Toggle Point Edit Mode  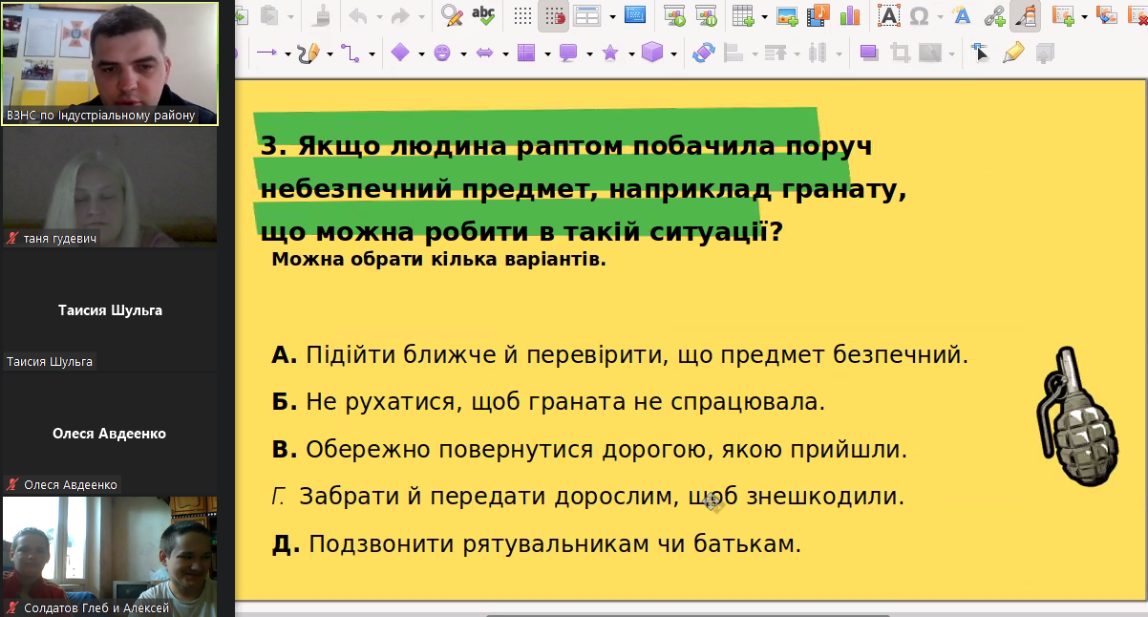pyautogui.click(x=979, y=53)
